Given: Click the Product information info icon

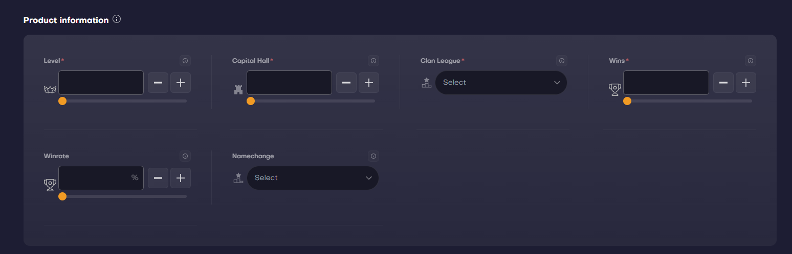Looking at the screenshot, I should (117, 19).
